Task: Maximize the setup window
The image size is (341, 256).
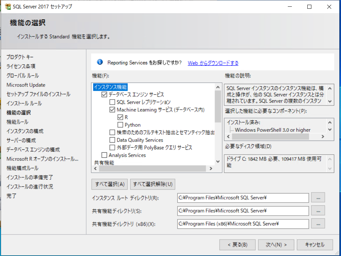Action: (x=309, y=7)
